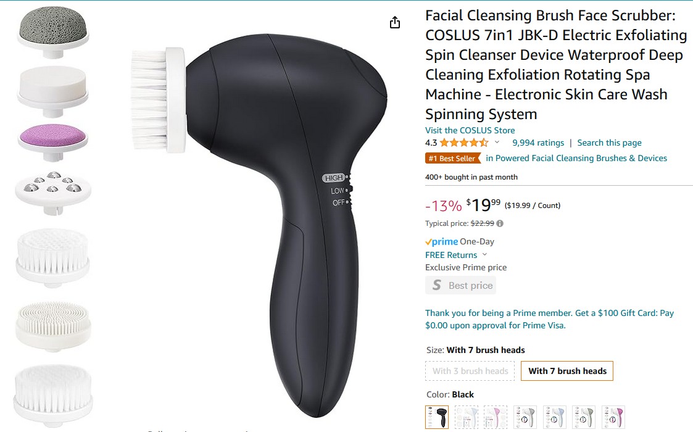Image resolution: width=693 pixels, height=432 pixels.
Task: Click the share icon above product image
Action: [395, 23]
